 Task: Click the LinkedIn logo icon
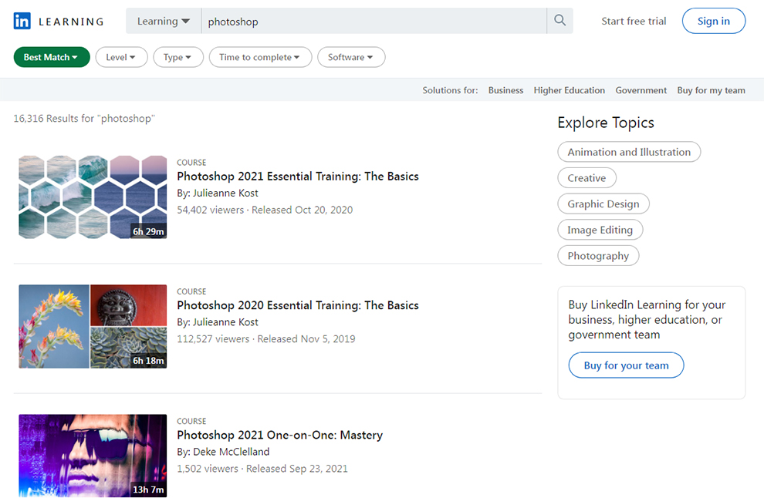(x=22, y=21)
